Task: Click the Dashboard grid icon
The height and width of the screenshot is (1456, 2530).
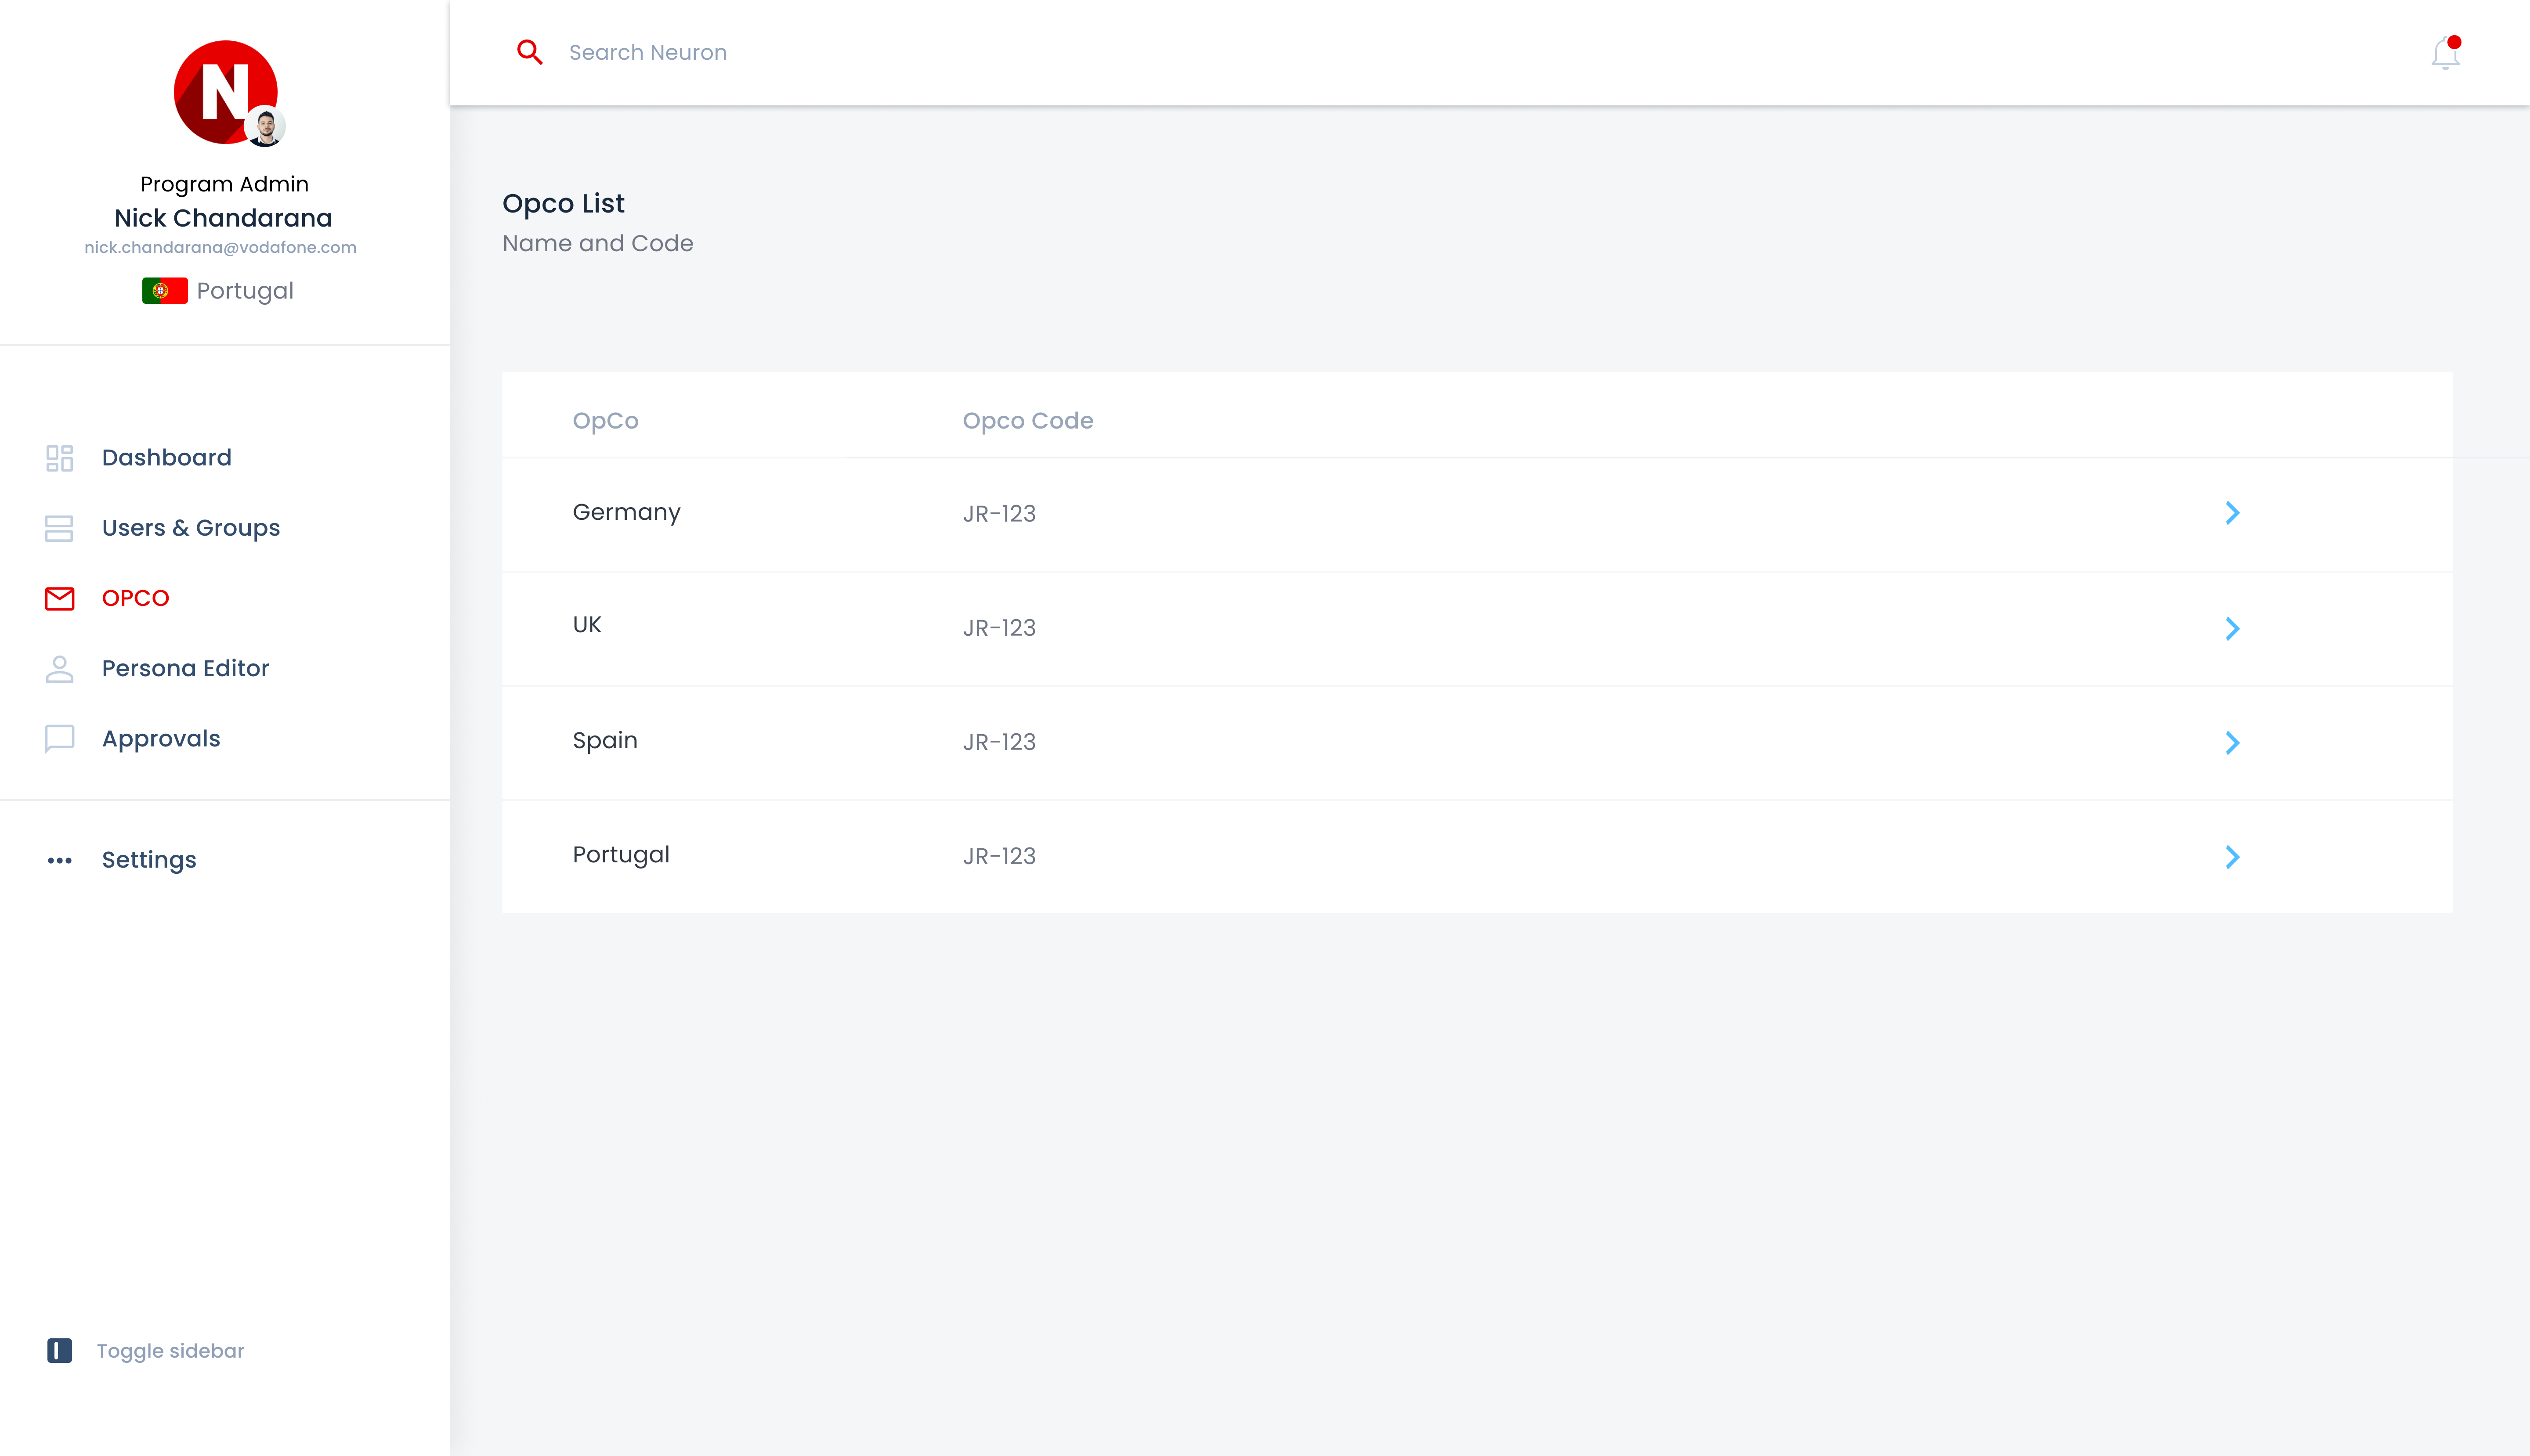Action: [59, 458]
